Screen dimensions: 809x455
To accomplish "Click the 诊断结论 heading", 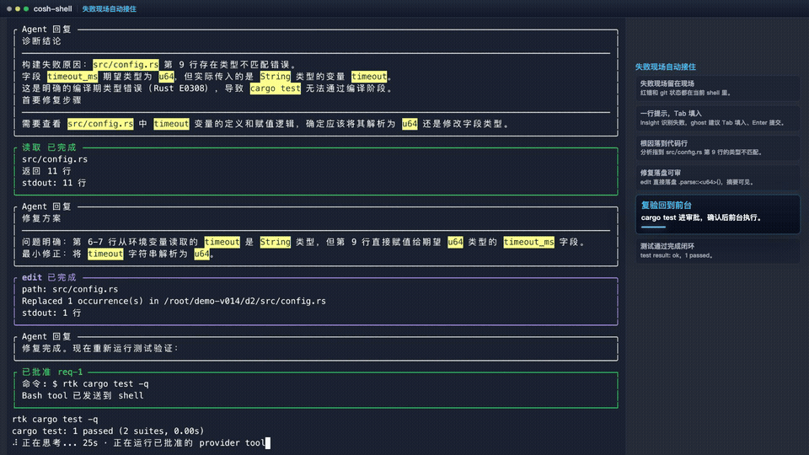I will click(41, 41).
